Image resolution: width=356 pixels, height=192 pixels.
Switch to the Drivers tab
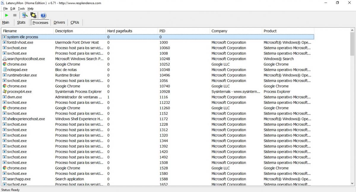(x=59, y=22)
